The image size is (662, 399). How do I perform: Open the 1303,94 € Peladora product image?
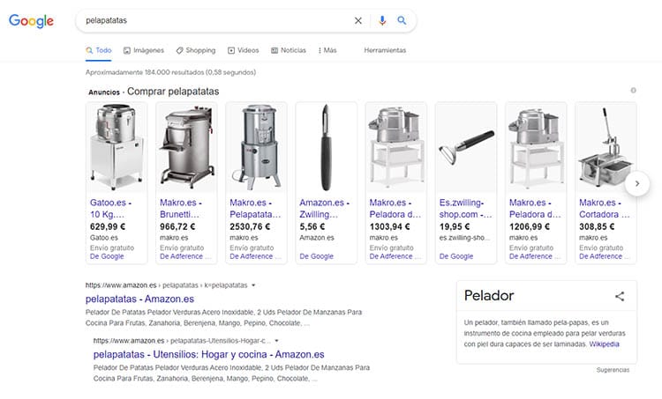click(396, 147)
